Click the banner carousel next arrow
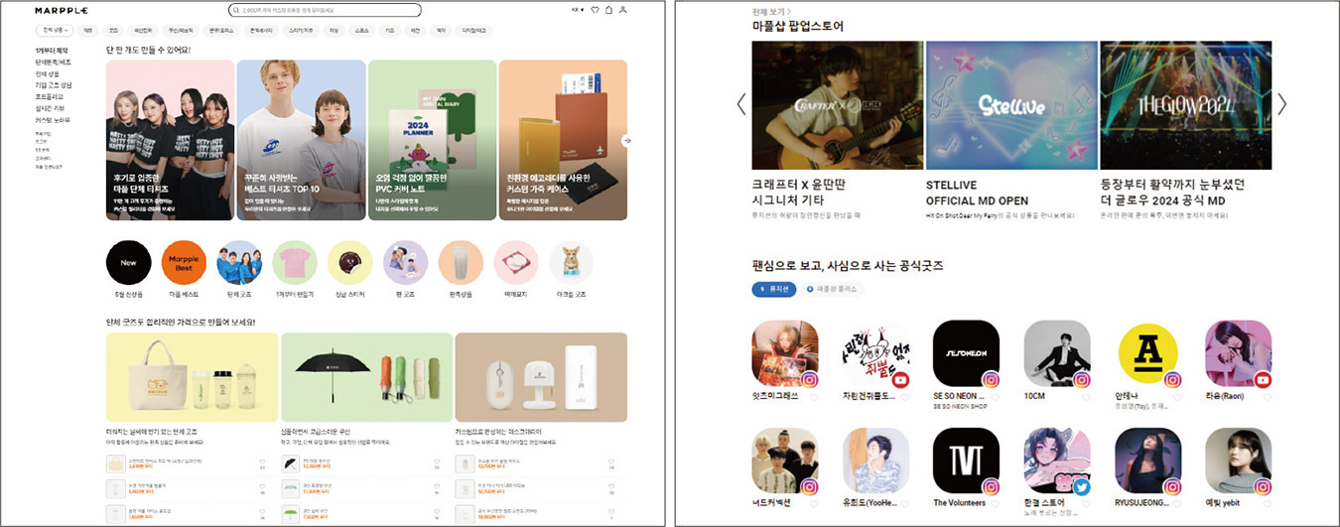The image size is (1340, 527). point(626,140)
